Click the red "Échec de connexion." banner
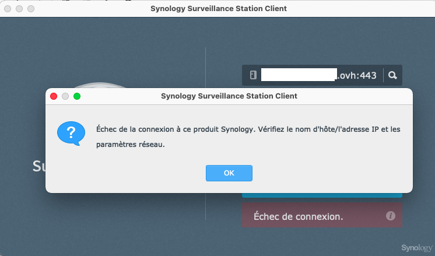 coord(309,216)
